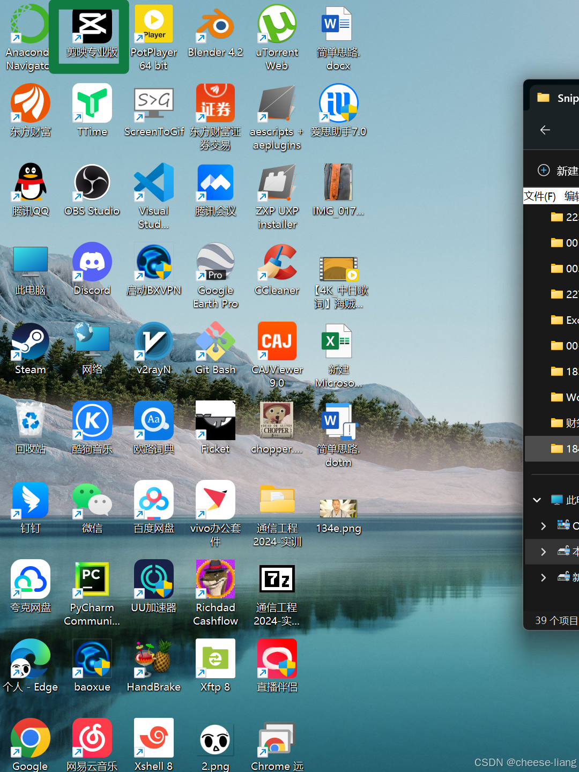Expand the first drive under 此电脑
Viewport: 579px width, 772px height.
click(544, 525)
